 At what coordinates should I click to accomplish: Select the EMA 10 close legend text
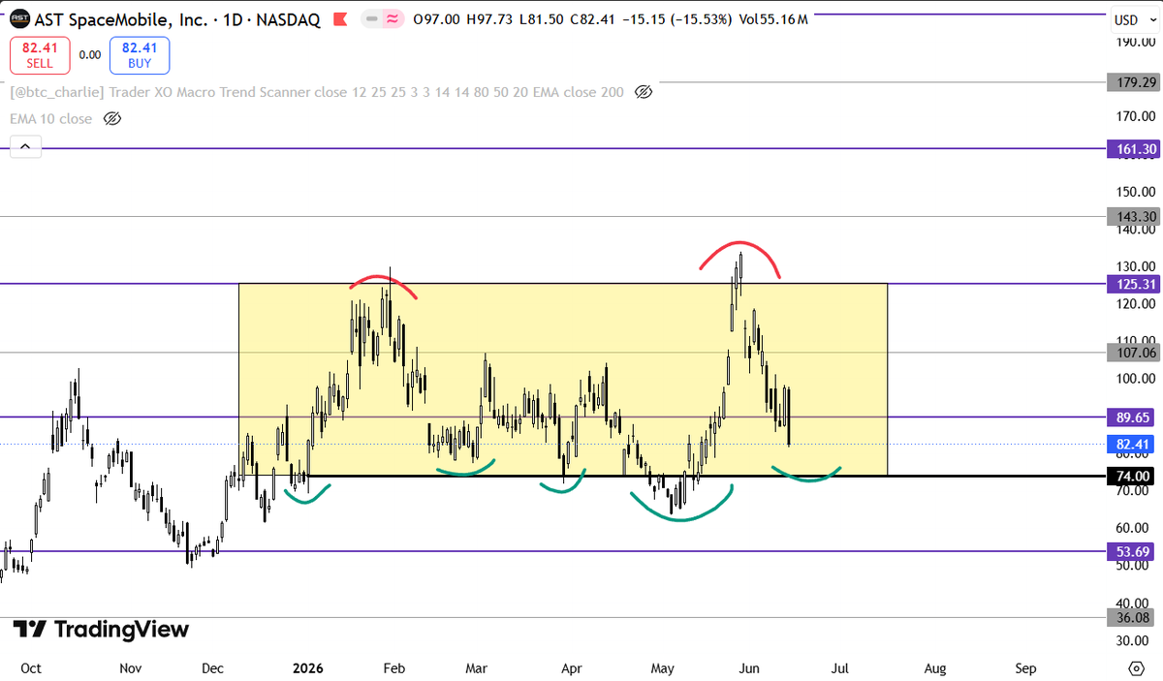click(51, 119)
